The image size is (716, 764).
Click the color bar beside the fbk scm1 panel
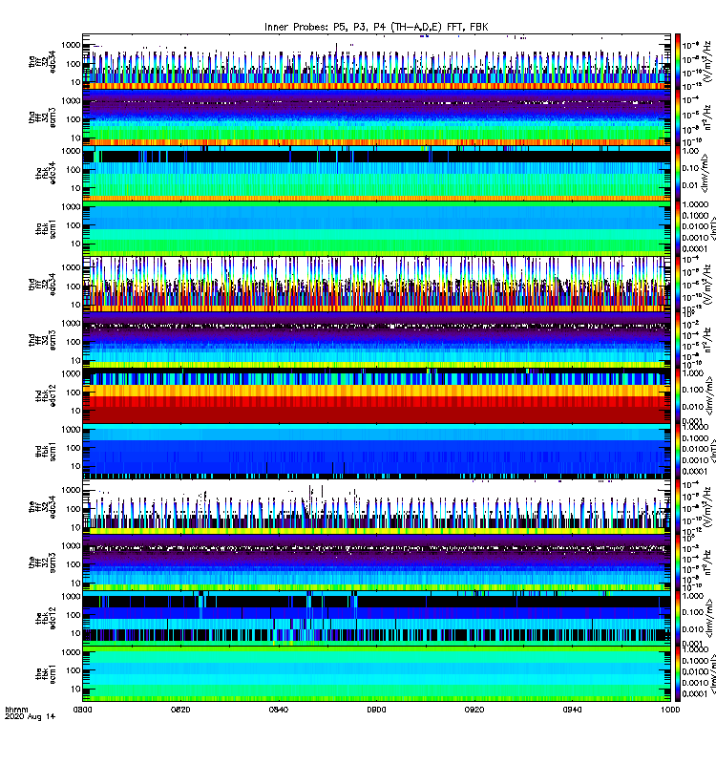point(678,674)
